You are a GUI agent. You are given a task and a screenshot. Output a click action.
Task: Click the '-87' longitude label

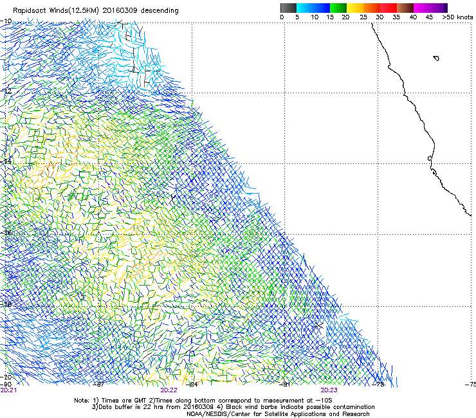[98, 385]
